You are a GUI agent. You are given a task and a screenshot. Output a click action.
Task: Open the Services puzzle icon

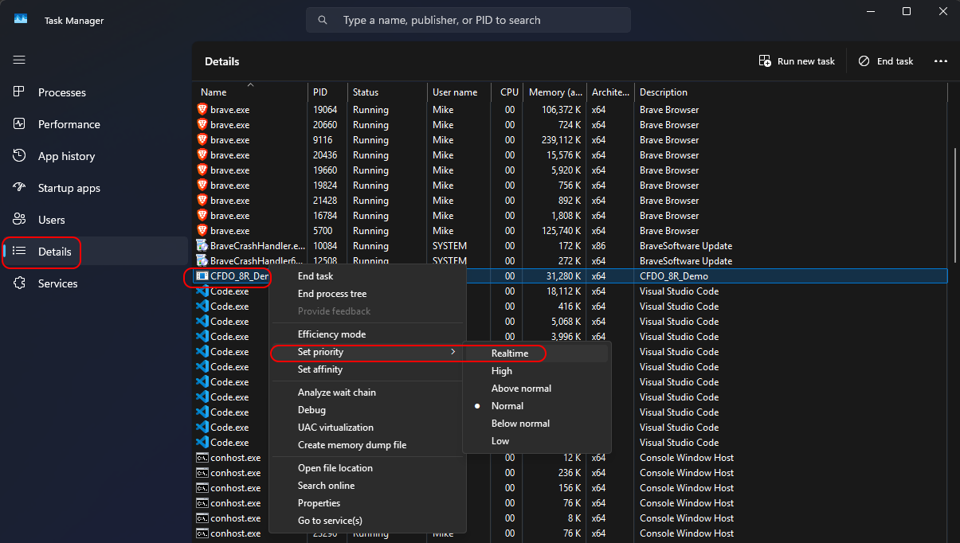click(20, 283)
